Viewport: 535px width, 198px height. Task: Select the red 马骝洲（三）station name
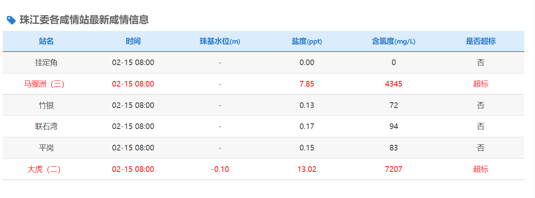(x=44, y=84)
